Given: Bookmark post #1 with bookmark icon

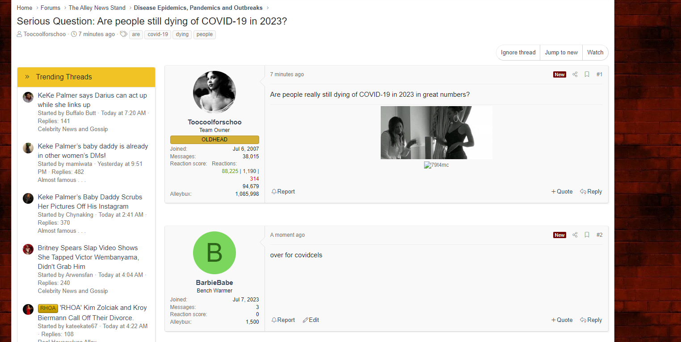Looking at the screenshot, I should coord(587,74).
